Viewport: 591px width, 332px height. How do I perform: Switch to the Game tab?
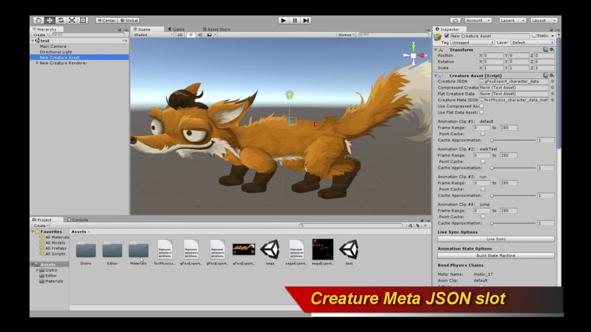pyautogui.click(x=176, y=29)
